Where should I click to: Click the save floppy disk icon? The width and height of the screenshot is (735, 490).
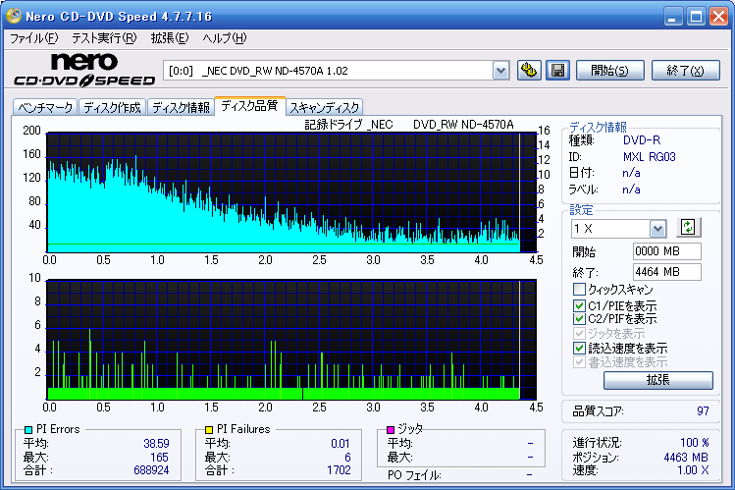click(557, 71)
